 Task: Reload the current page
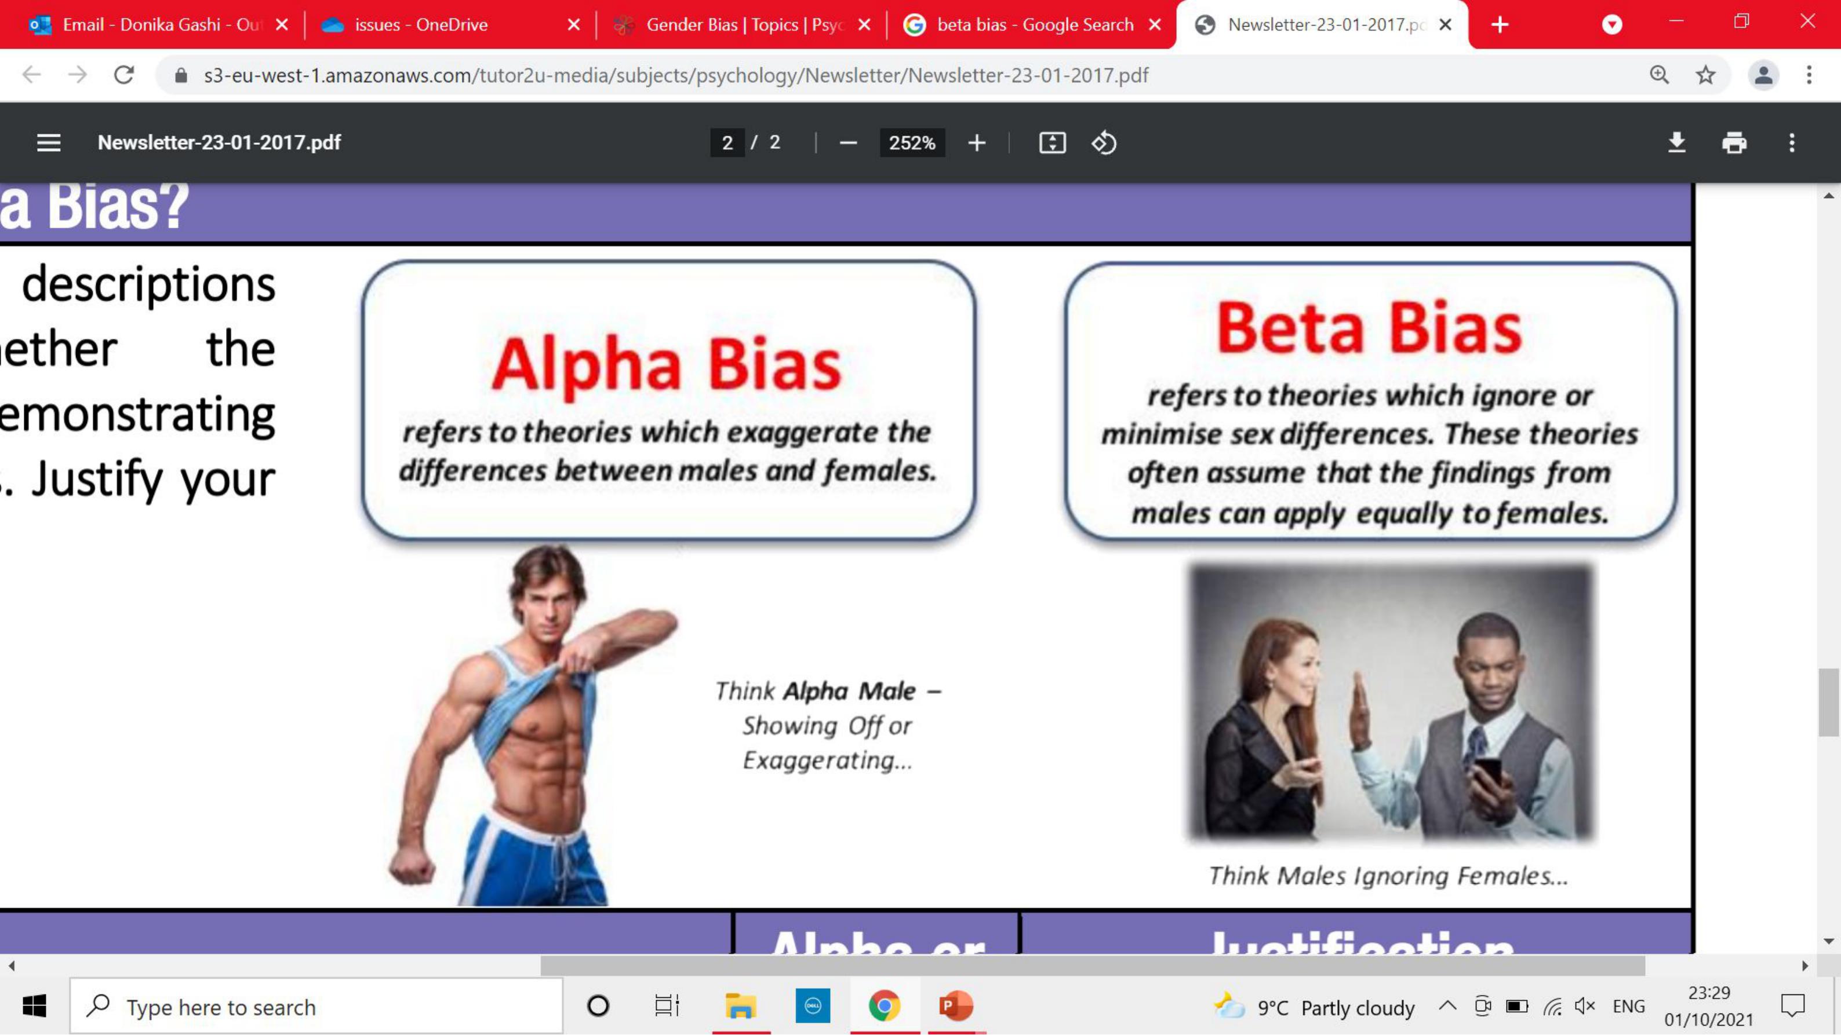pyautogui.click(x=123, y=75)
